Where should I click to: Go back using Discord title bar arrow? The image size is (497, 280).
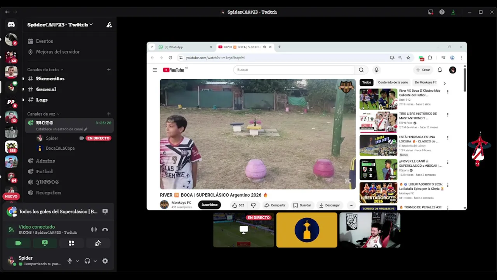pos(7,12)
